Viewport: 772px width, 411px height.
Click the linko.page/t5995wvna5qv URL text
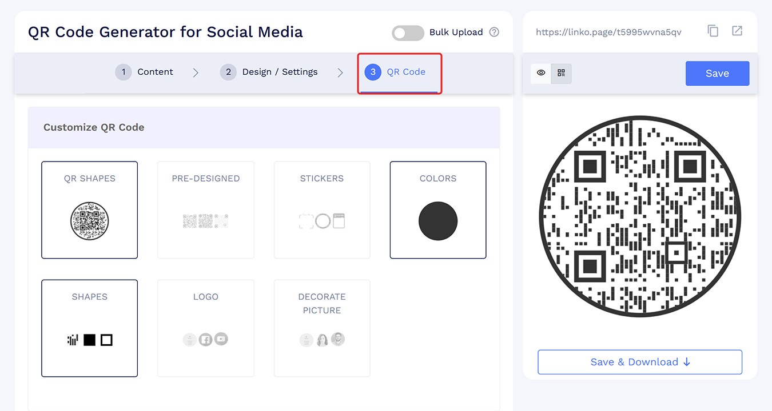click(x=608, y=32)
